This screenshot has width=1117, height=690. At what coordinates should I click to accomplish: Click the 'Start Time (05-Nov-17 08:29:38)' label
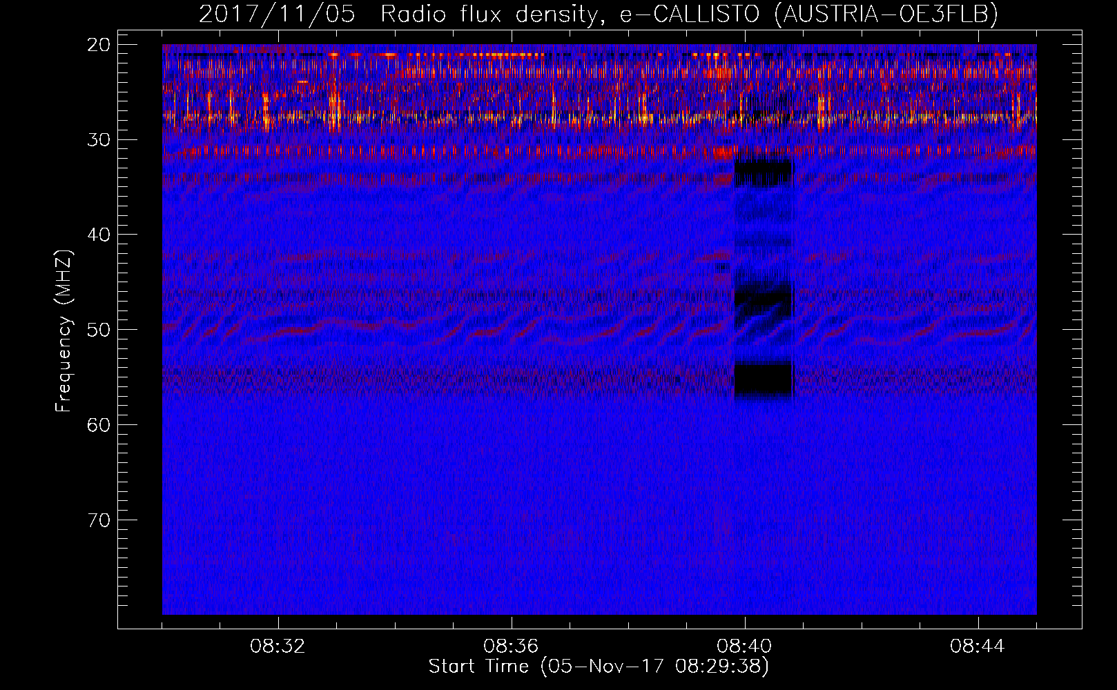(599, 666)
